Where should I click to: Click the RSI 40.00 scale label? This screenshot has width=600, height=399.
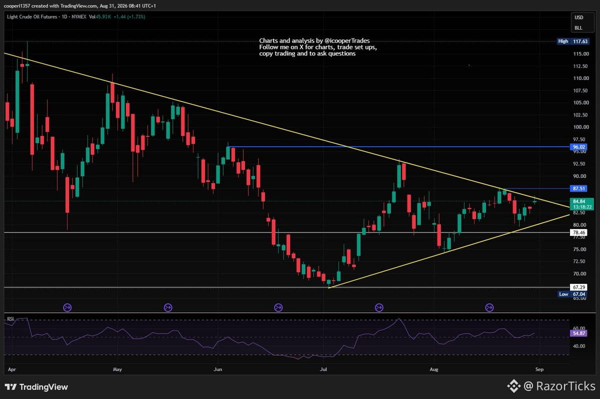tap(579, 346)
